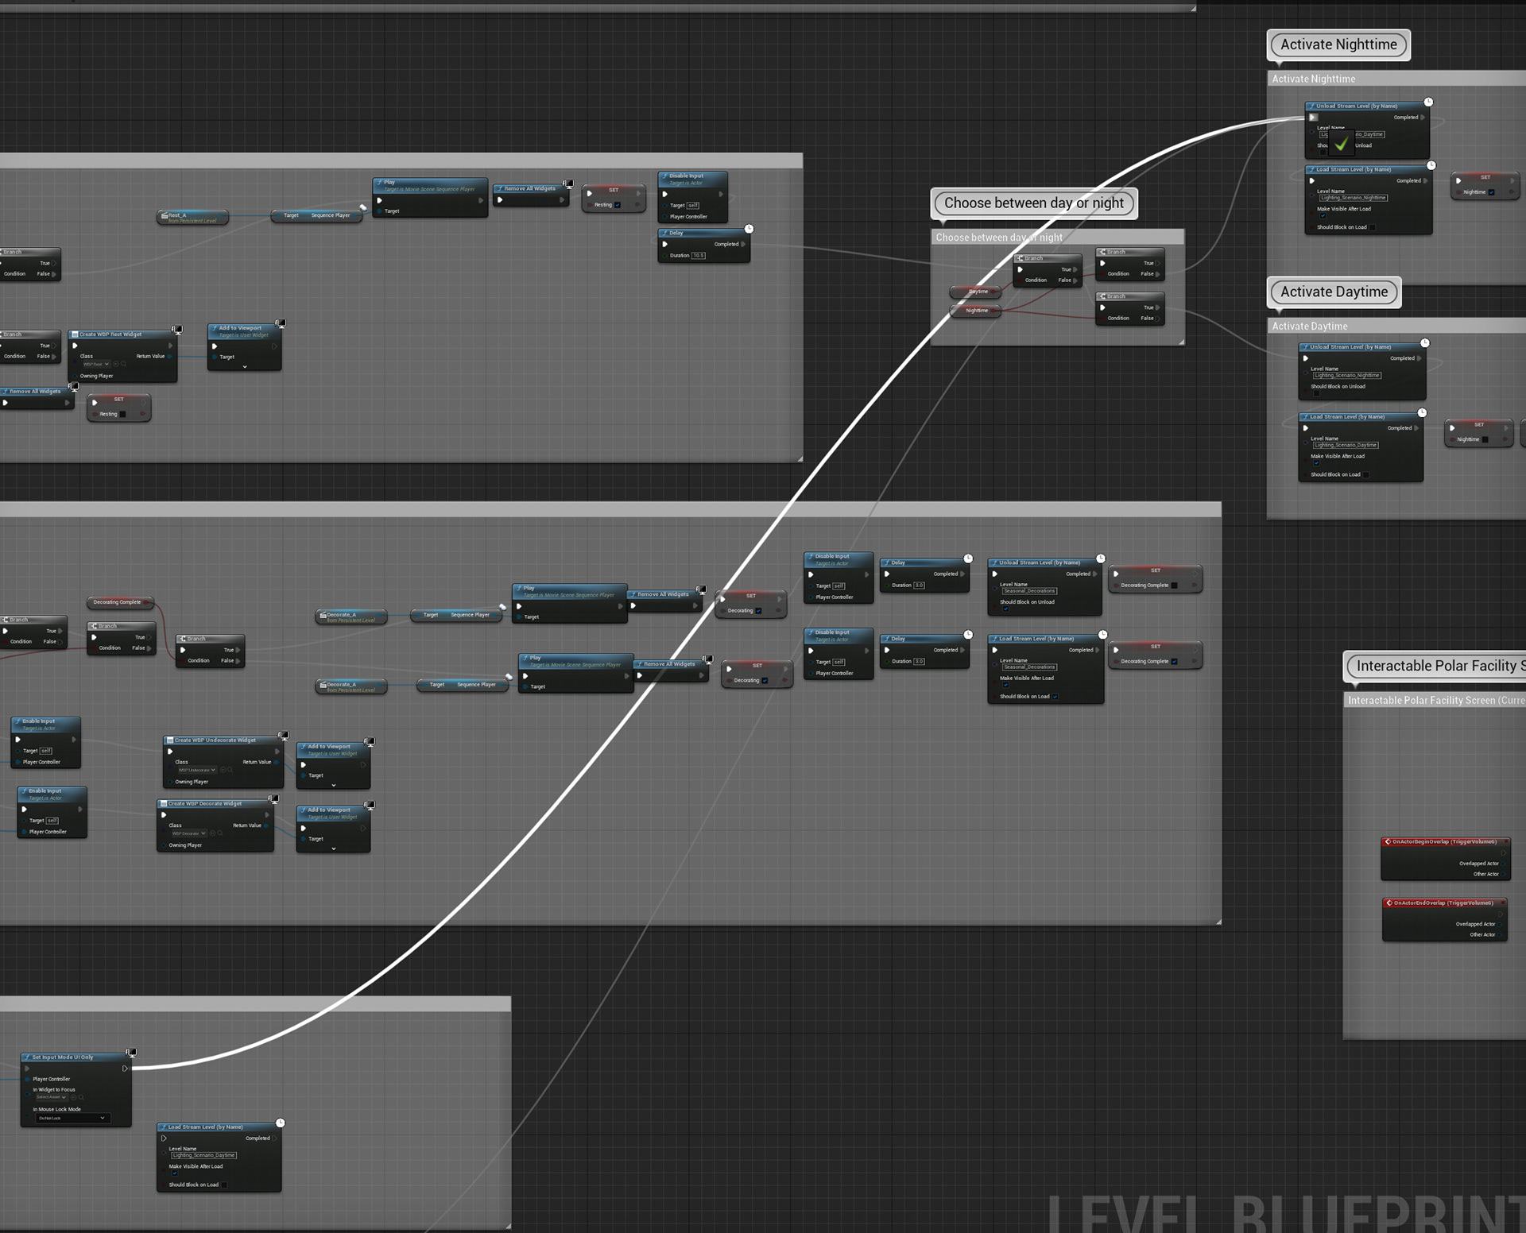Click Level Name field on Unload Stream Level Seasonal_Decorations
Viewport: 1526px width, 1233px height.
click(1029, 591)
